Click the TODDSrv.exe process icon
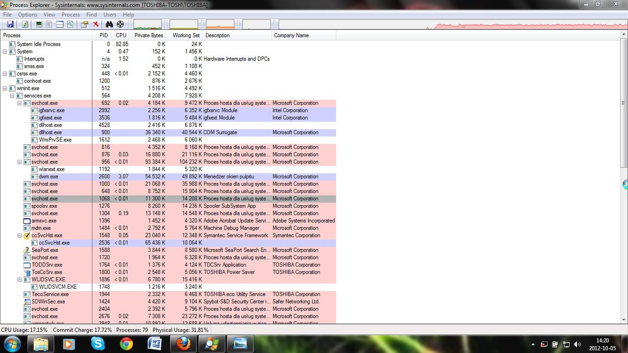 click(27, 265)
